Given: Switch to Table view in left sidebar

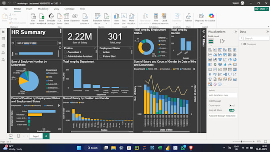Looking at the screenshot, I should click(3, 38).
